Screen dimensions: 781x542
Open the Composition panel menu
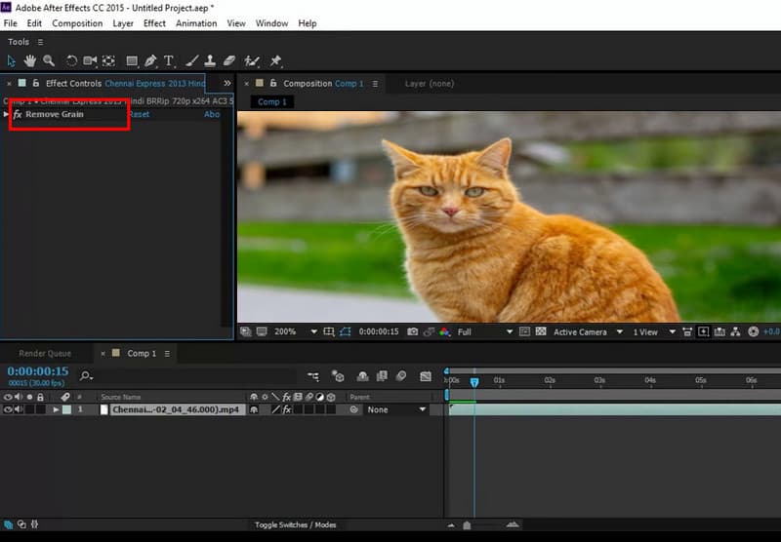coord(375,84)
